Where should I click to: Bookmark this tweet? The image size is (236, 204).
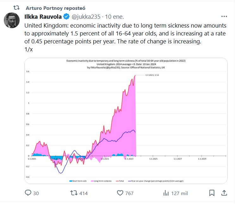point(212,193)
